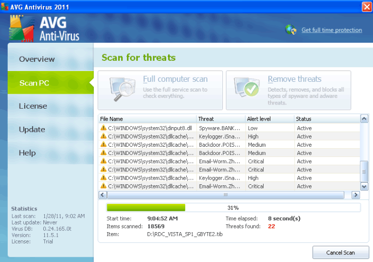Screen dimensions: 373x262
Task: Click warning icon on the dinput8.dll row
Action: (x=103, y=128)
